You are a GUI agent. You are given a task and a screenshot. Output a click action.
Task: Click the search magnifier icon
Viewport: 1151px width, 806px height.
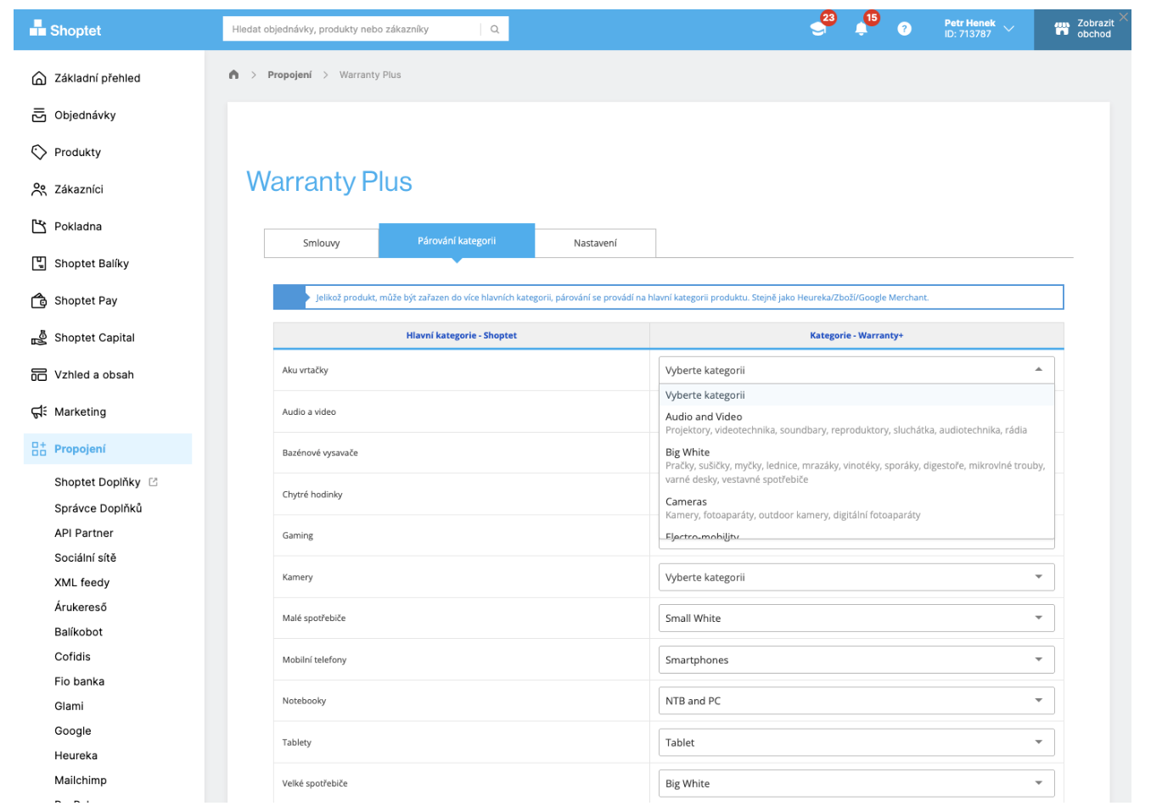tap(495, 29)
